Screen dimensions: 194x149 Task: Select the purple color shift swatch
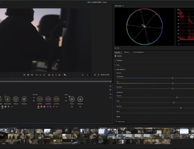tap(51, 107)
